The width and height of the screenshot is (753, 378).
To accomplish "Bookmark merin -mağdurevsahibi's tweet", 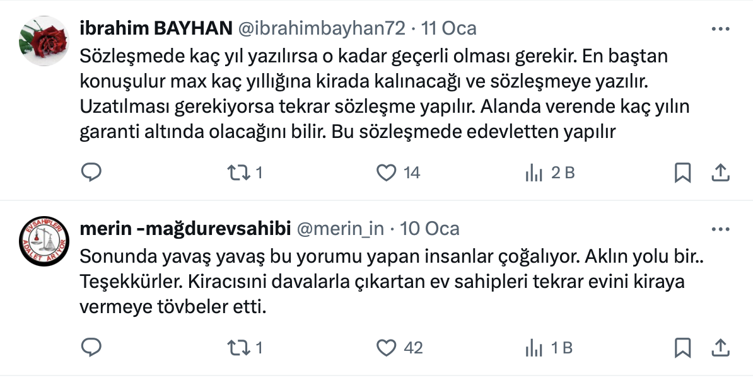I will click(682, 347).
